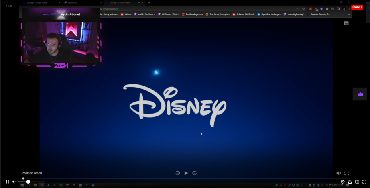This screenshot has width=370, height=188.
Task: Mute audio icon on active Disney+ tab
Action: click(139, 2)
